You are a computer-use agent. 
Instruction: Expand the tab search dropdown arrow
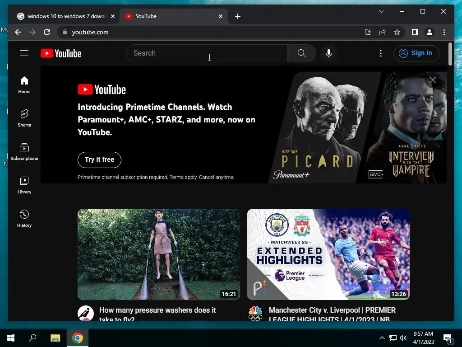[x=381, y=11]
